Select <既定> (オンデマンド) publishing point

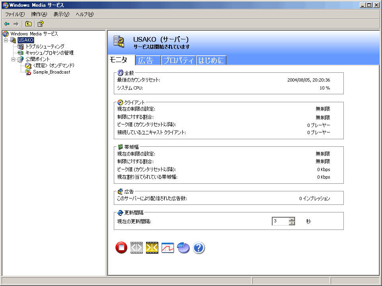(54, 66)
